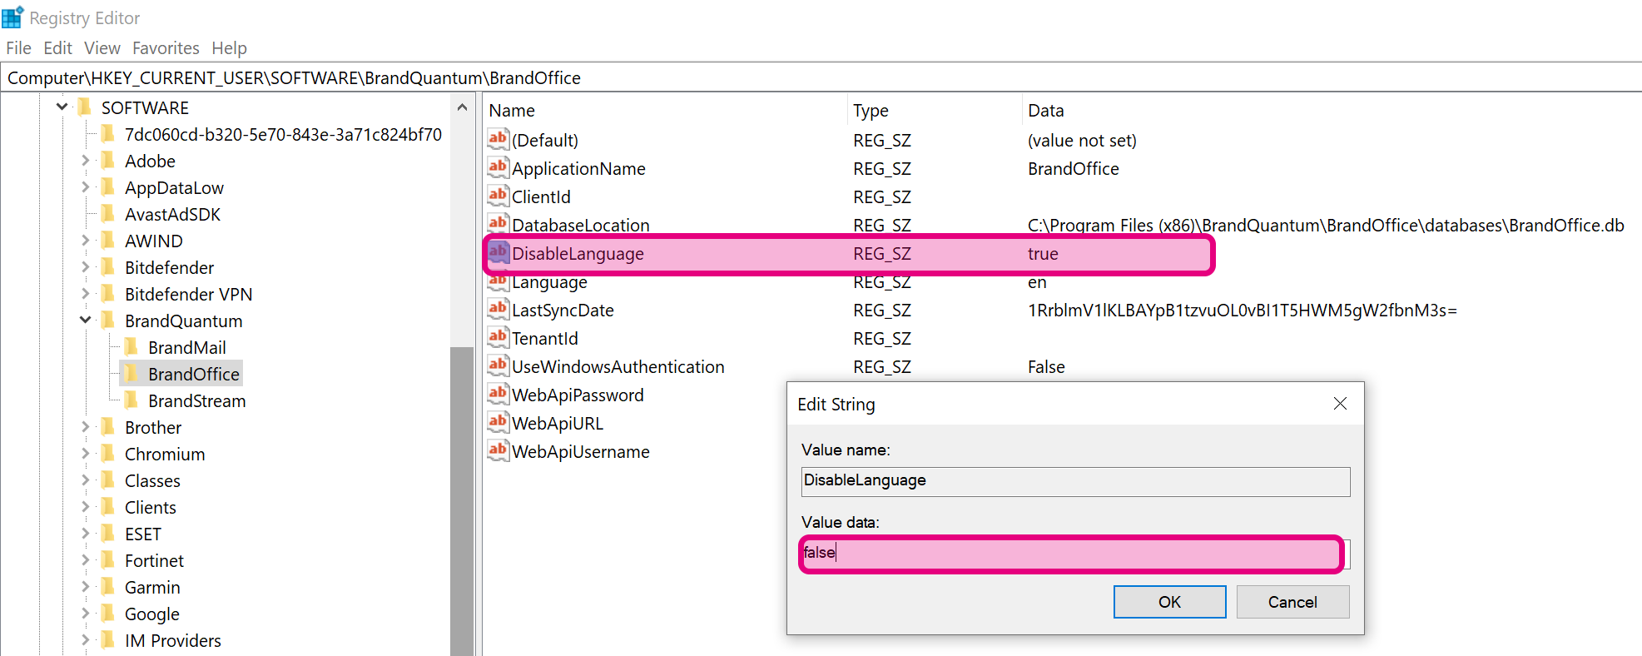Viewport: 1642px width, 656px height.
Task: Expand the AWIND registry key
Action: pos(85,240)
